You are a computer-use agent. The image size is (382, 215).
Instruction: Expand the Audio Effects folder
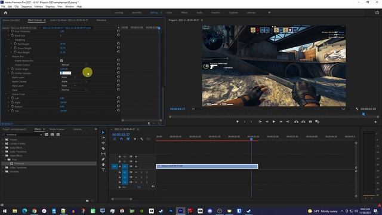(3, 148)
